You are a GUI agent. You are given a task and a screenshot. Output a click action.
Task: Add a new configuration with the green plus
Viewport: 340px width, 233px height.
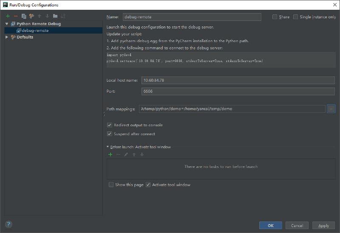[8, 16]
